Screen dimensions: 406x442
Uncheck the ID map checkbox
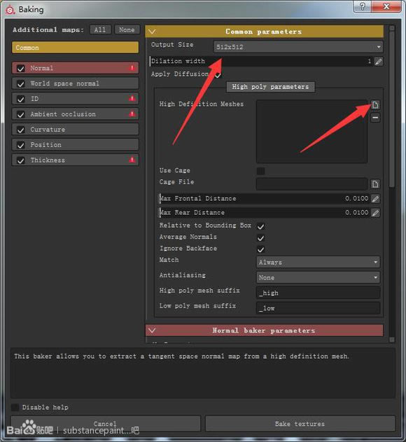click(20, 99)
